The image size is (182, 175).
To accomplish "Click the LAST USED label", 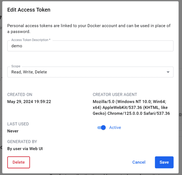I will [x=18, y=124].
